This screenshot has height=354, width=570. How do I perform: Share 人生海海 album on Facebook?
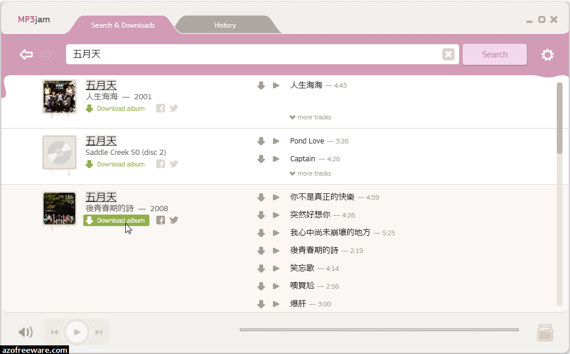(x=161, y=108)
